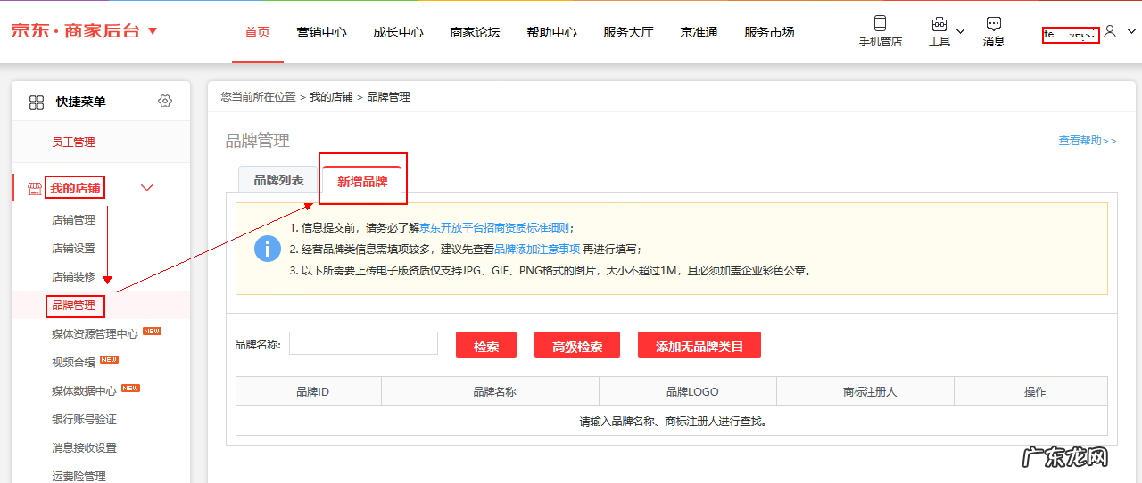Screen dimensions: 1142x483
Task: Click the 添加无品牌类目 button
Action: click(x=699, y=346)
